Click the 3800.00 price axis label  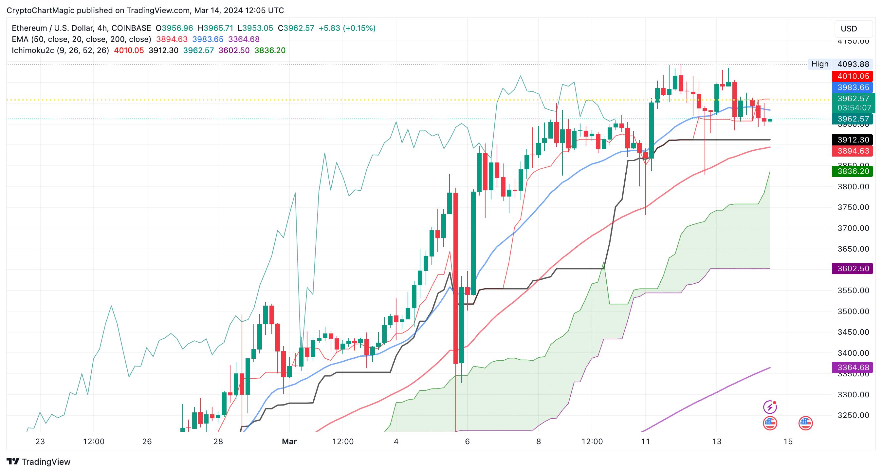point(853,187)
